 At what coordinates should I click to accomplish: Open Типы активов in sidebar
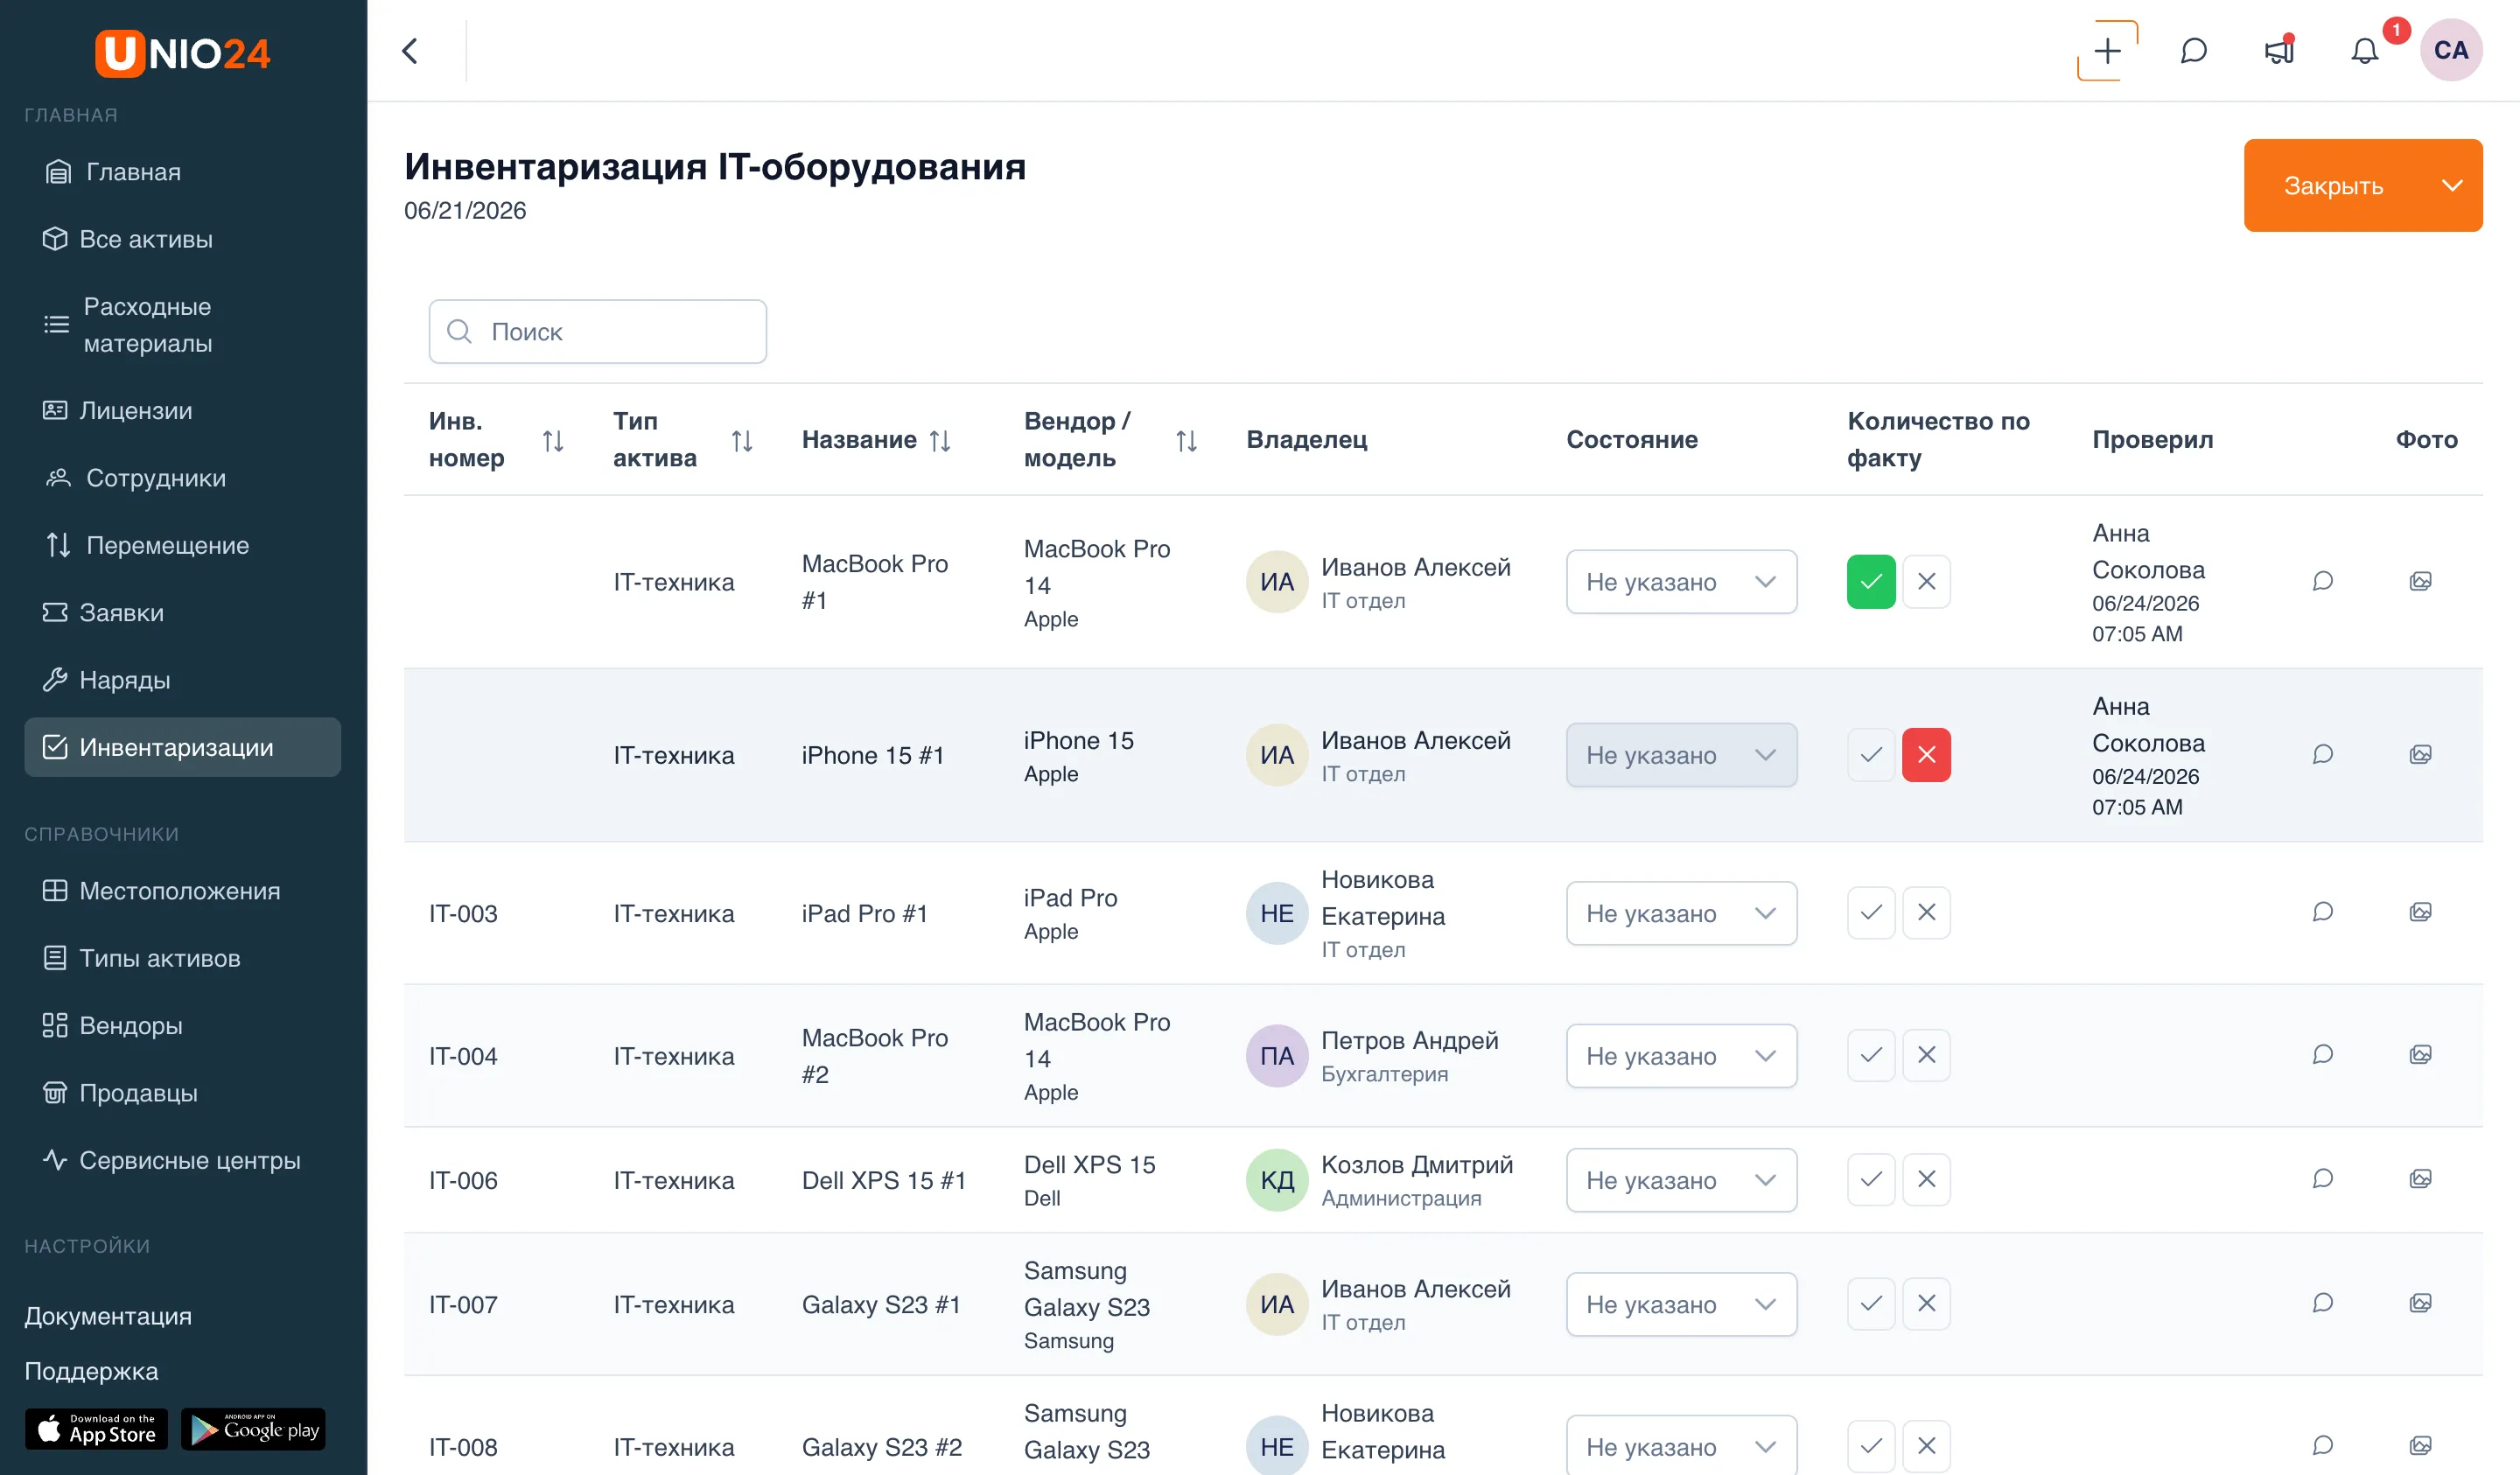click(182, 958)
